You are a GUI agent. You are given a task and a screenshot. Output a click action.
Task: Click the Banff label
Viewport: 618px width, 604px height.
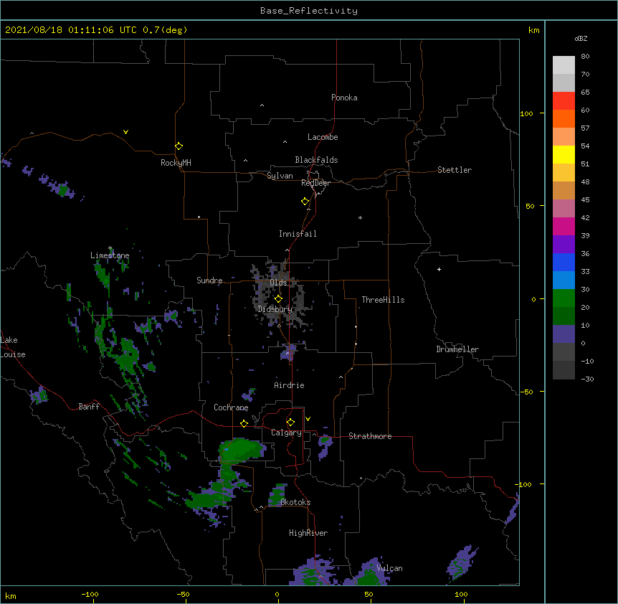tap(89, 407)
